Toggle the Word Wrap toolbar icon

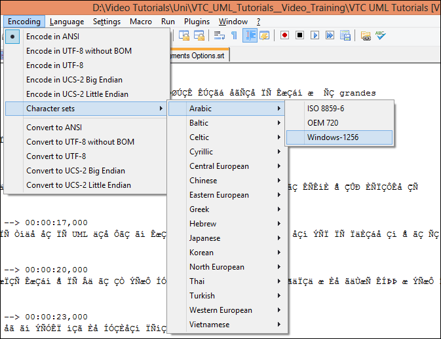tap(219, 35)
